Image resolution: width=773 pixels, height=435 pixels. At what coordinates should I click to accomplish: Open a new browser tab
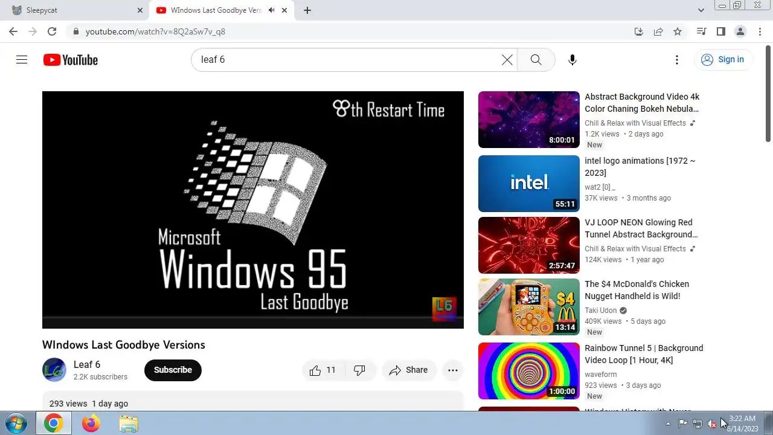click(x=307, y=10)
